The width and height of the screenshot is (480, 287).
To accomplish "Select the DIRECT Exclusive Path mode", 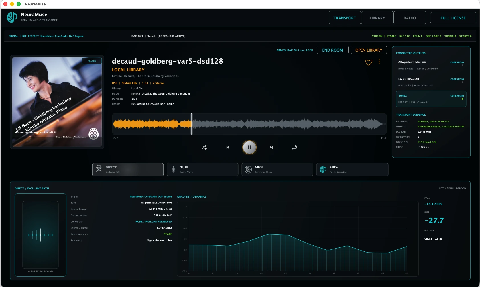I will pyautogui.click(x=128, y=170).
